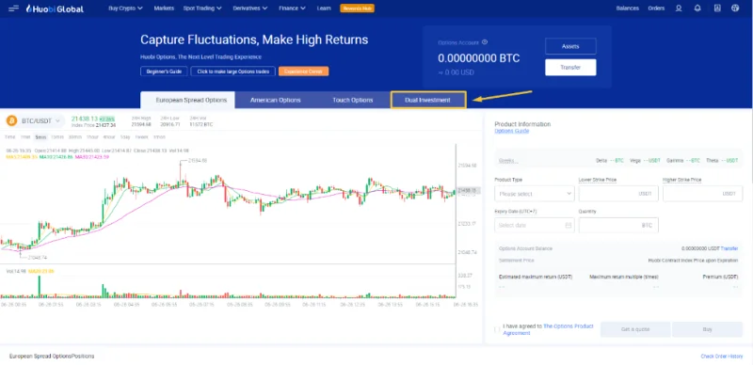This screenshot has width=753, height=365.
Task: Open the Check Order History link
Action: click(x=721, y=356)
